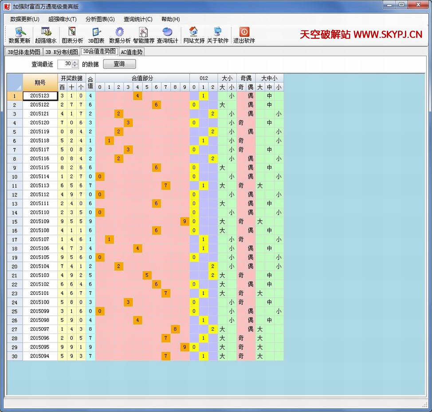Open the 数据更新(U) menu
This screenshot has width=432, height=412.
[25, 19]
